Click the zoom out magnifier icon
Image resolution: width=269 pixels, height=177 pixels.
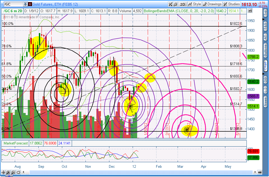tap(14, 172)
